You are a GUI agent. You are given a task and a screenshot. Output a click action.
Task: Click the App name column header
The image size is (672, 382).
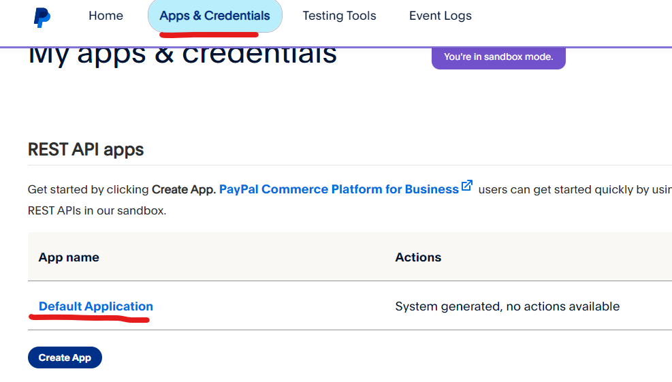click(69, 257)
